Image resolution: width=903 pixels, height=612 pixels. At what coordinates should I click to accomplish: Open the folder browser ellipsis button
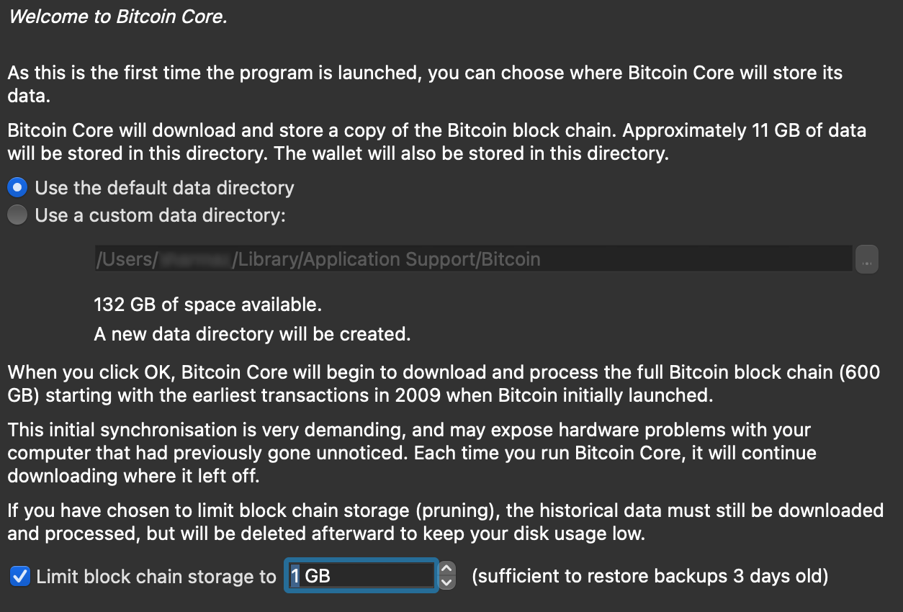click(867, 259)
